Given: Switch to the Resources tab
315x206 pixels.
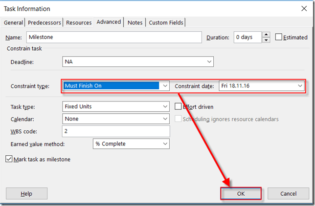Looking at the screenshot, I should (x=79, y=22).
